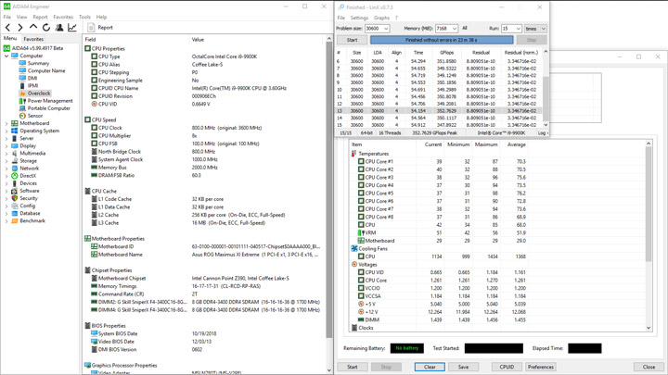
Task: Select the DirectX category icon
Action: (15, 176)
